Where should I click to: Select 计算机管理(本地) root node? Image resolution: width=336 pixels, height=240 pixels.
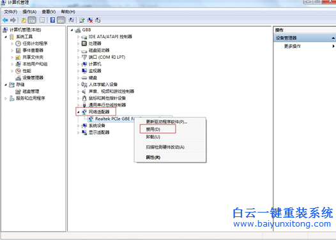[26, 30]
